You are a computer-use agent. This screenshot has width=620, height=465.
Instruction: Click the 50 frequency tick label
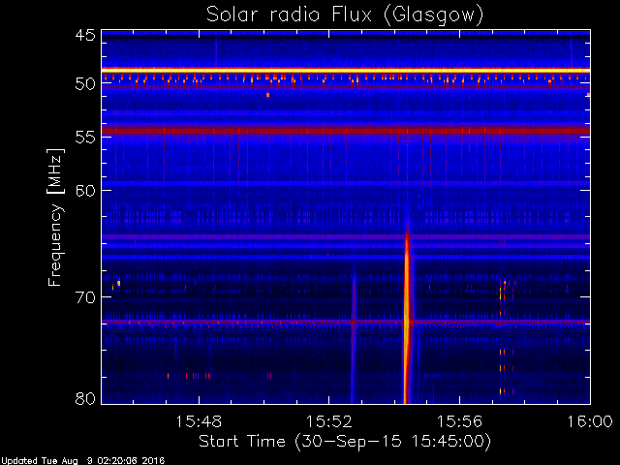[85, 84]
